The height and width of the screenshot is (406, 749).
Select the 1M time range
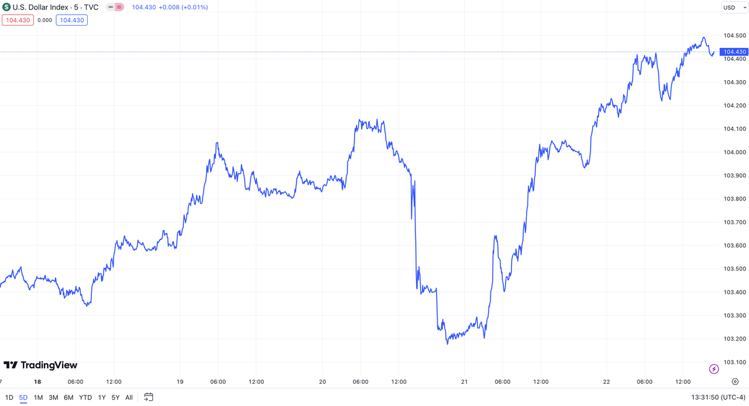click(x=38, y=397)
